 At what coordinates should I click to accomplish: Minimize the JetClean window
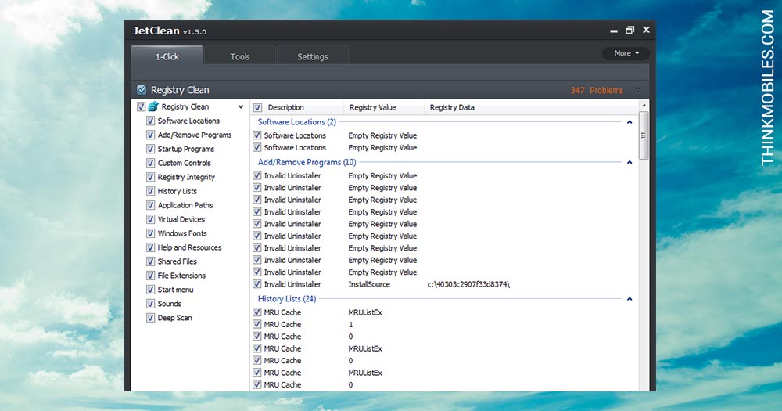pos(613,31)
